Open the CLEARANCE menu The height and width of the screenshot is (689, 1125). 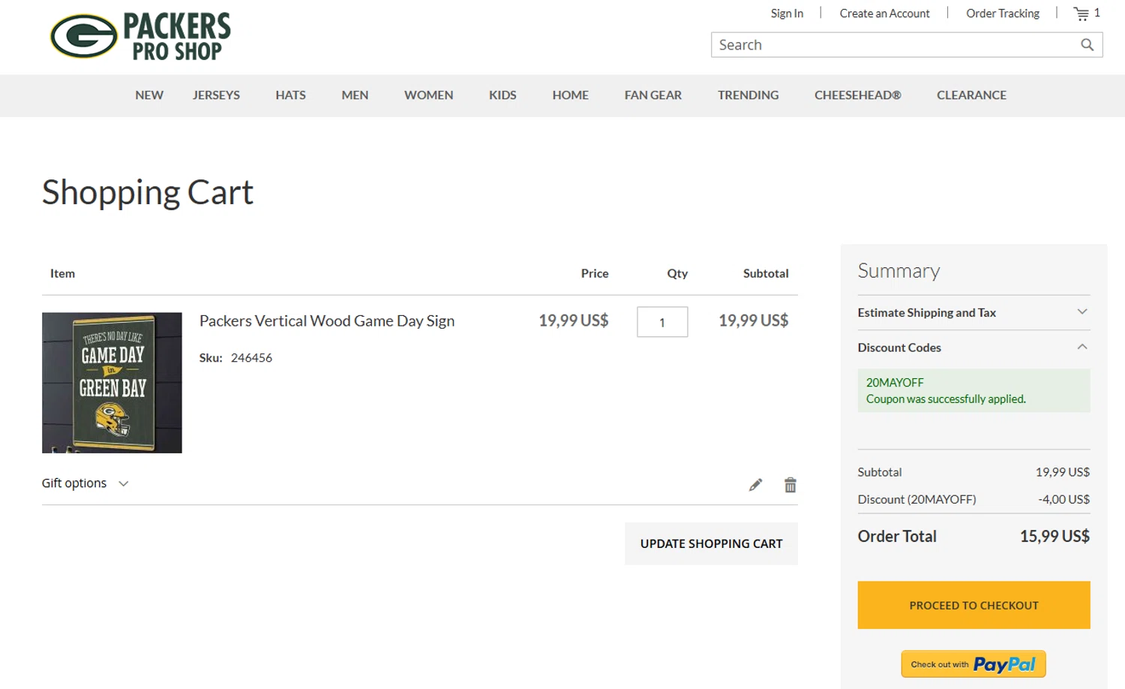pyautogui.click(x=971, y=95)
